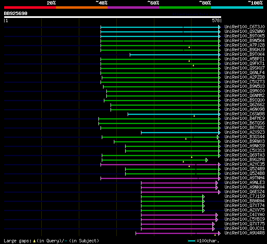Click the UniRef100_C6SW98 label
This screenshot has width=267, height=244.
tap(244, 114)
